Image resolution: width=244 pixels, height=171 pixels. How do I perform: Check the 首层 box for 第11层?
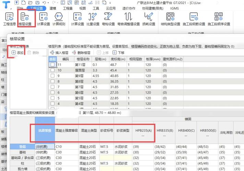point(52,65)
